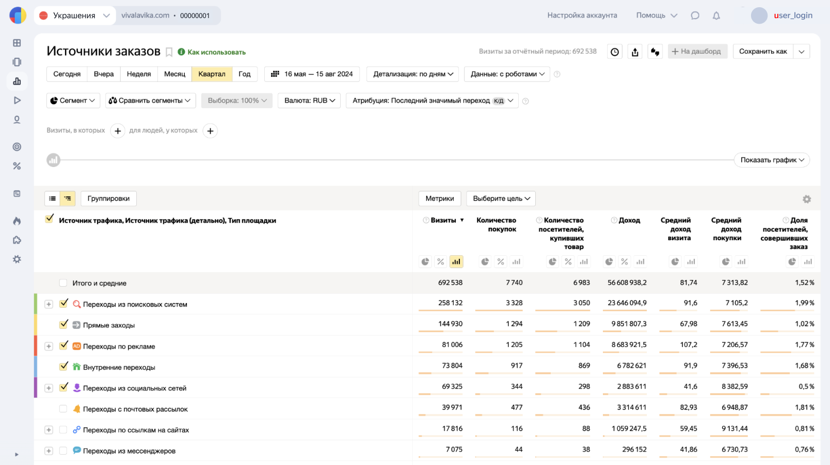Click the На дашборд button
Screen dimensions: 830x465
tap(697, 52)
